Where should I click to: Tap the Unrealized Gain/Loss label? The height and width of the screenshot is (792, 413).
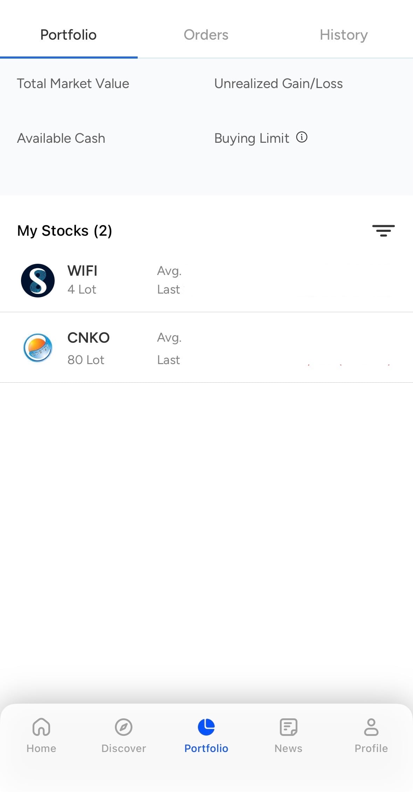(278, 83)
